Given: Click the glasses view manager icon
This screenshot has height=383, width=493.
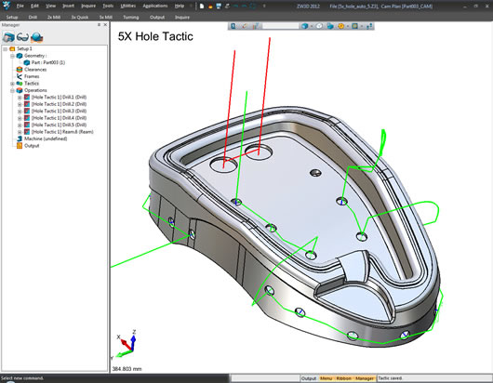Looking at the screenshot, I should coord(22,37).
